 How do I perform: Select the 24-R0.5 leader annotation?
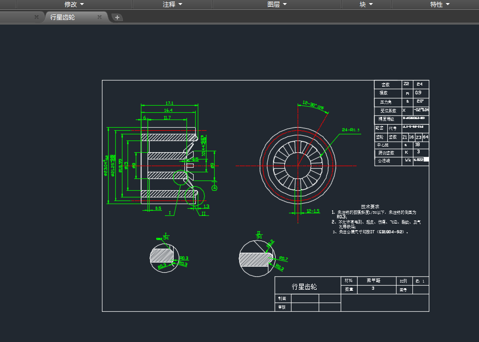tap(350, 130)
